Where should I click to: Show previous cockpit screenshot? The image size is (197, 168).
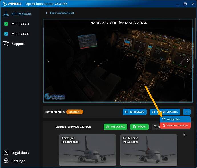(x=48, y=61)
